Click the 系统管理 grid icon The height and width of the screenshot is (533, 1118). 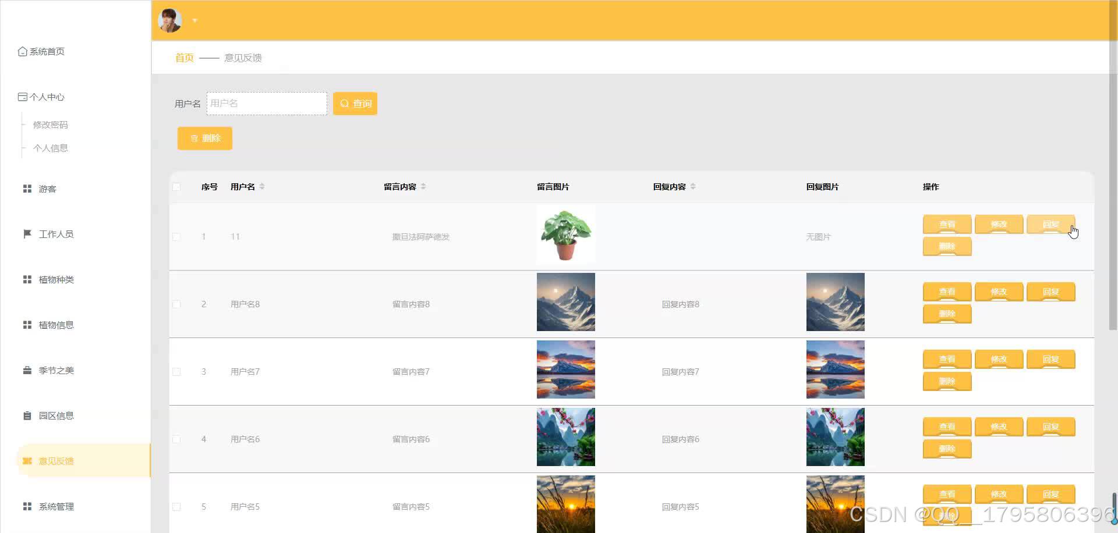(27, 506)
